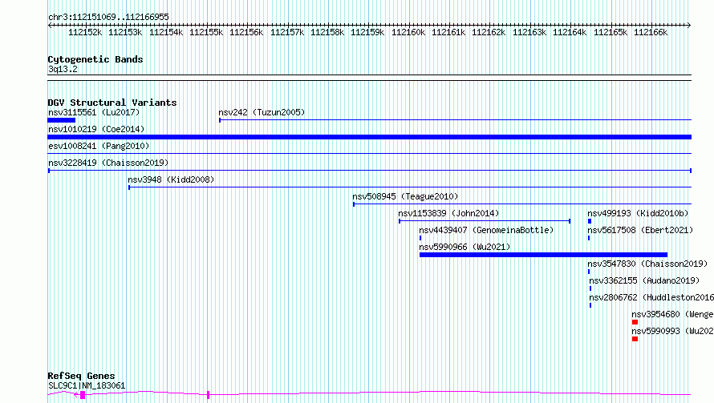Select the nsv1153839 (John2014) variant span
Viewport: 714px width, 403px height.
point(485,221)
